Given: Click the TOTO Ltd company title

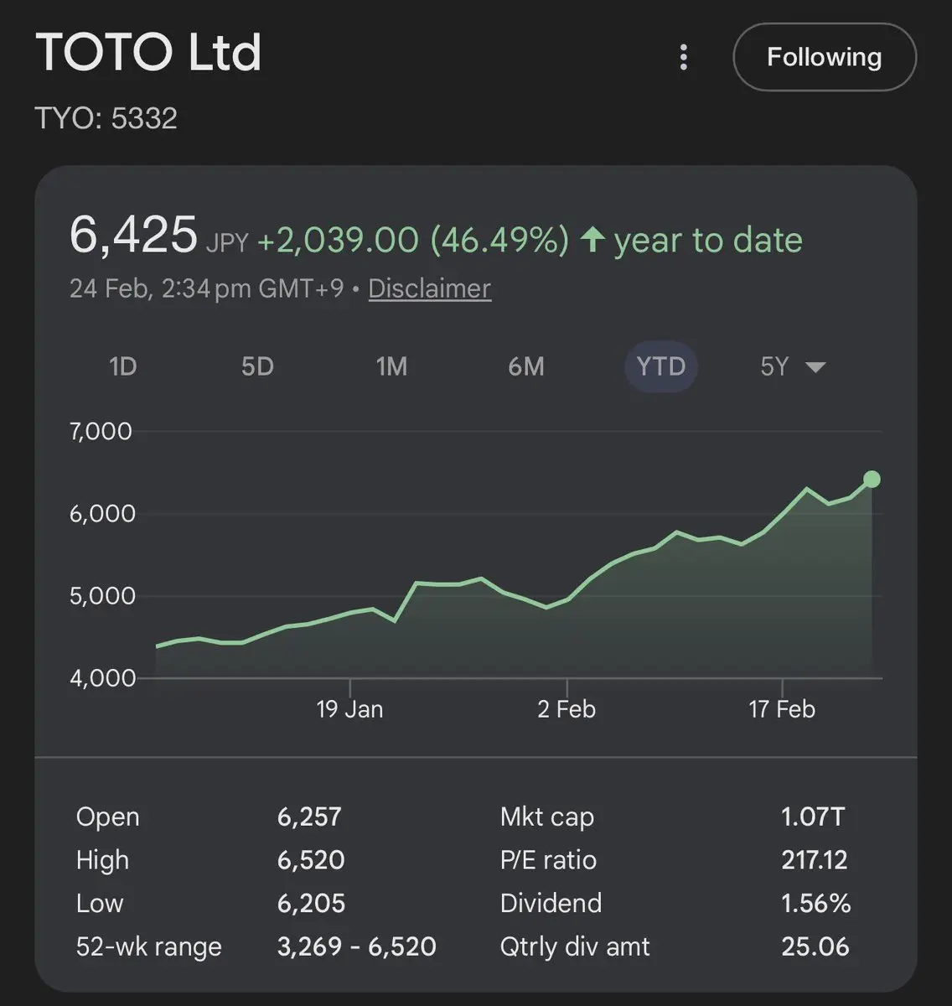Looking at the screenshot, I should [148, 52].
